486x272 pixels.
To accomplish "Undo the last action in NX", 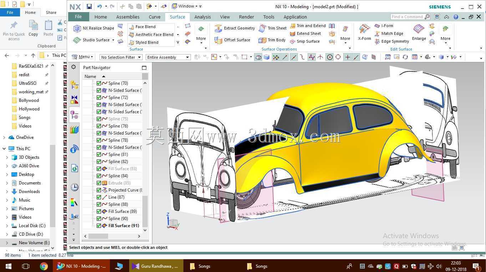I will pyautogui.click(x=100, y=6).
